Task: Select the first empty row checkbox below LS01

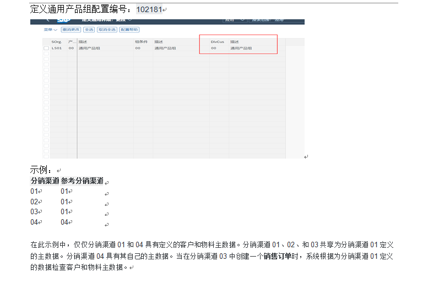Action: [46, 53]
